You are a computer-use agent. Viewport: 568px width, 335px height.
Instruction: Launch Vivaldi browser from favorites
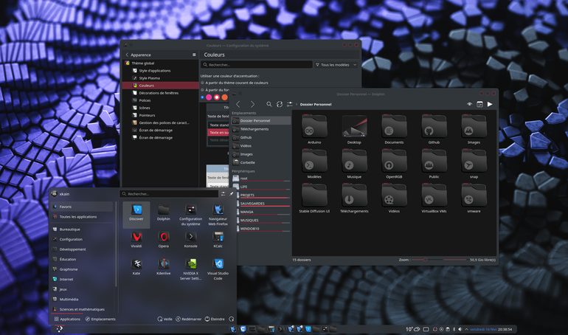[x=136, y=240]
